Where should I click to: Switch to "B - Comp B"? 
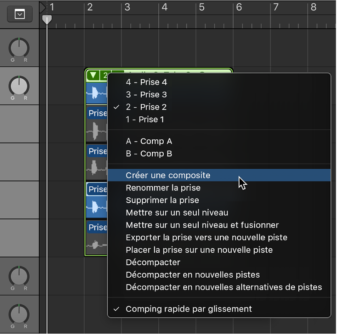(x=149, y=154)
